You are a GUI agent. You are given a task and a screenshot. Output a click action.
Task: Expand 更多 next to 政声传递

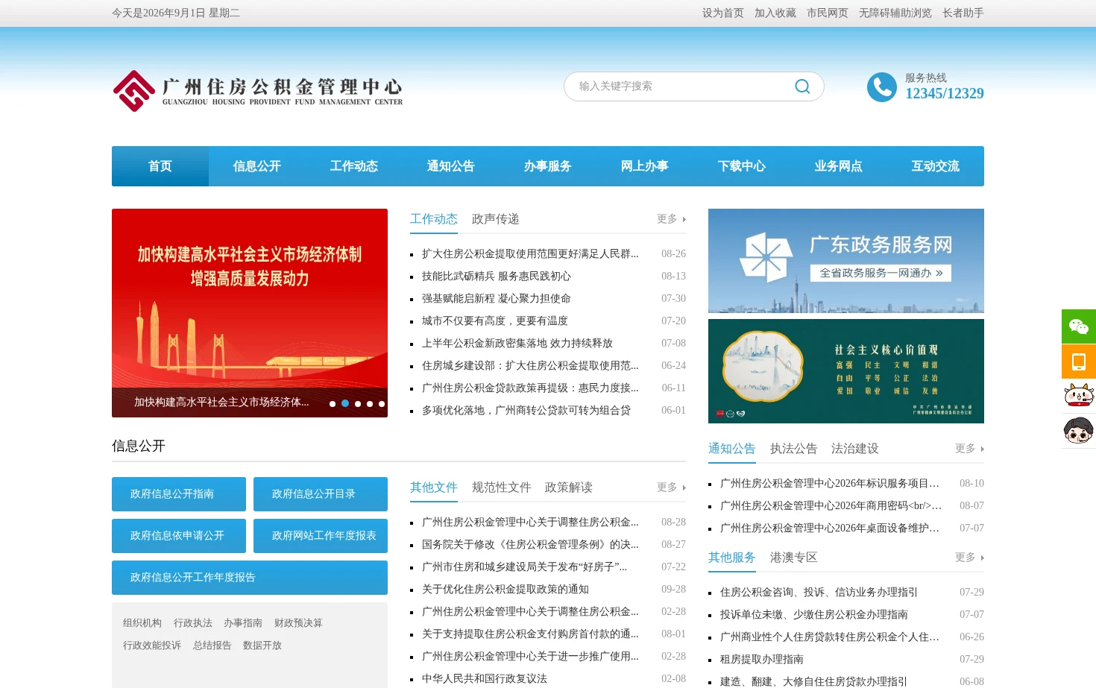coord(671,219)
